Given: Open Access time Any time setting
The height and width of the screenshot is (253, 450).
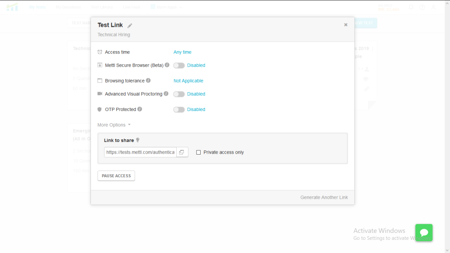Looking at the screenshot, I should (182, 52).
